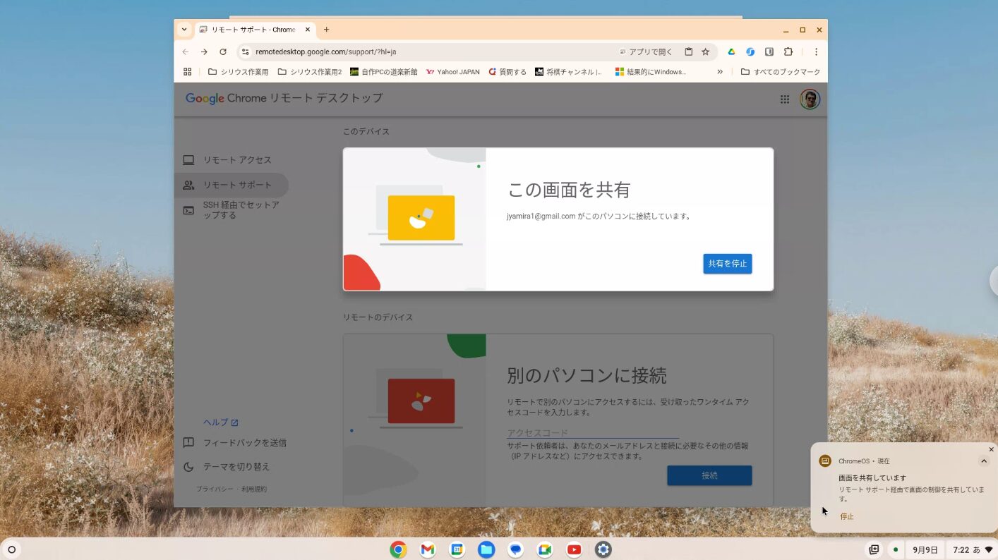Open the ChromeOS launcher circle button
The height and width of the screenshot is (560, 998).
(12, 549)
